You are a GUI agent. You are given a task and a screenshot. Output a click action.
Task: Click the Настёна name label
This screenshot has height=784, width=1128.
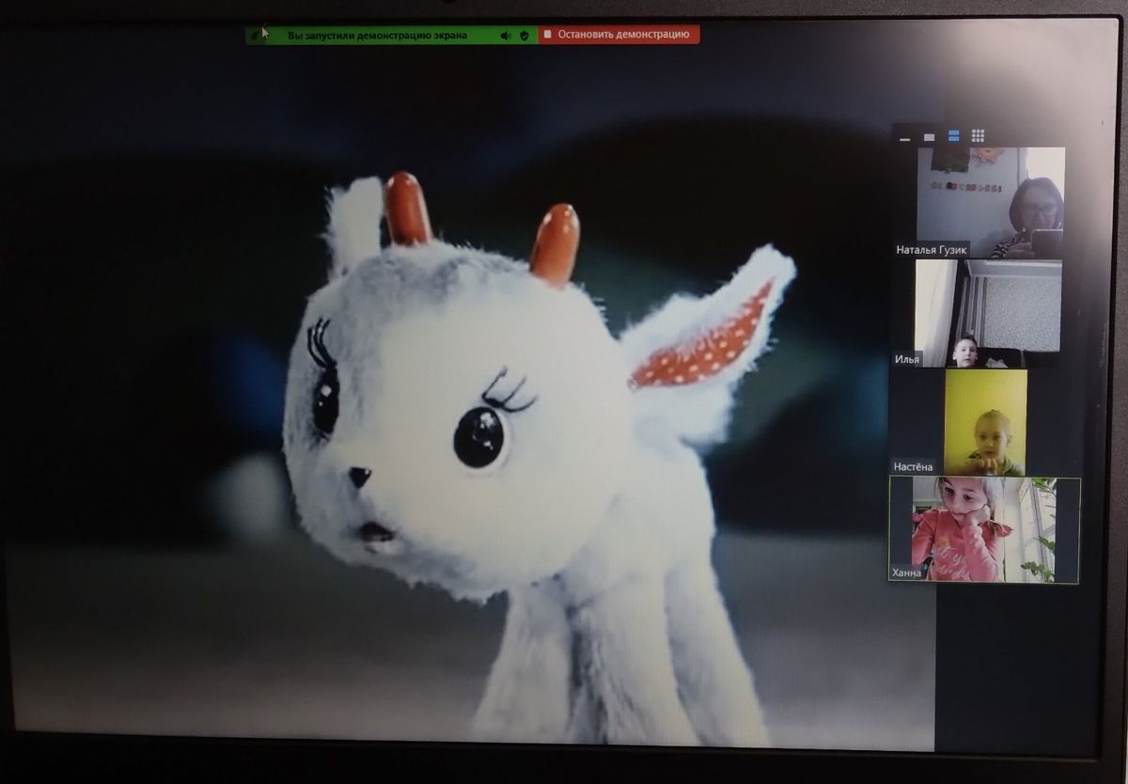click(914, 466)
